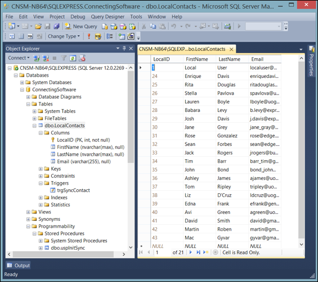Select the dbo.uspInitSync stored procedure
This screenshot has width=318, height=282.
pos(68,248)
